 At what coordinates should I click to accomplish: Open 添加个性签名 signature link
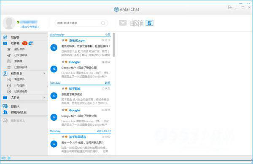(x=30, y=27)
